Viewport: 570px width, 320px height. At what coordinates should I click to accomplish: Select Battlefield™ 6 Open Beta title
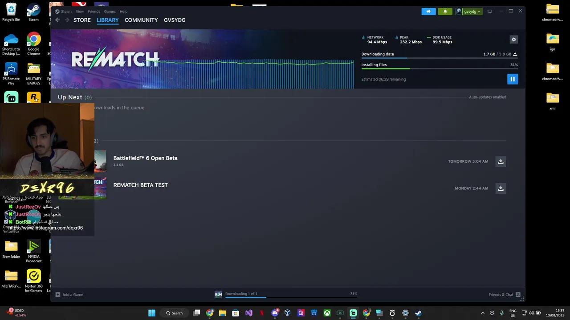tap(145, 158)
